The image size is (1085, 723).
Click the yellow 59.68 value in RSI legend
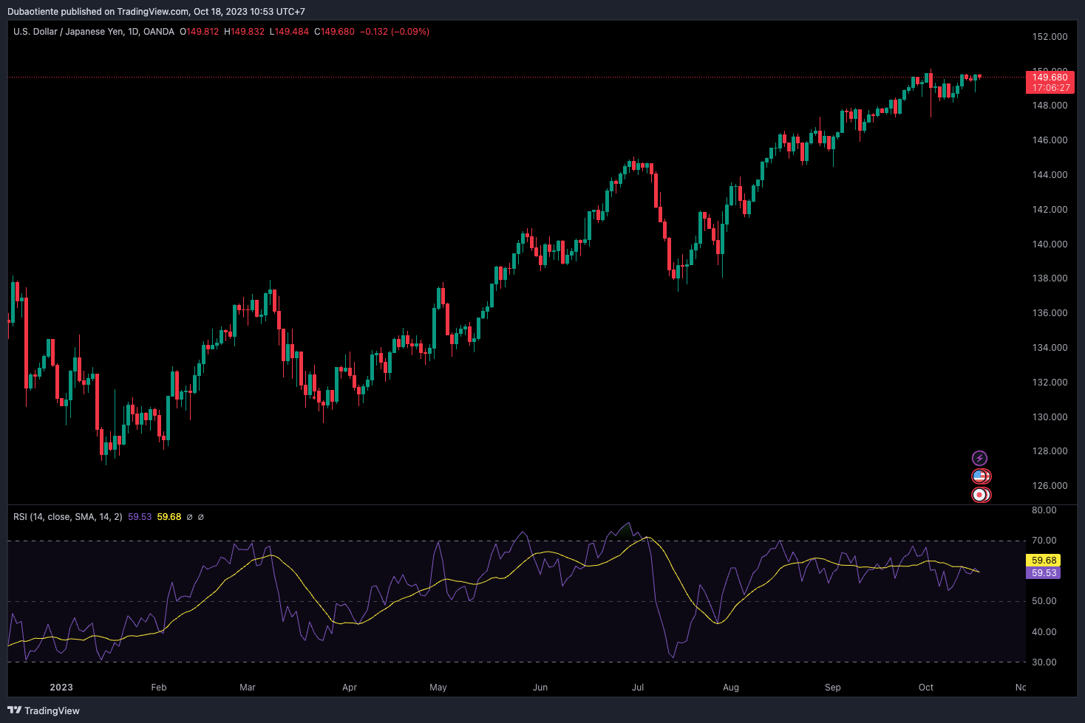169,517
